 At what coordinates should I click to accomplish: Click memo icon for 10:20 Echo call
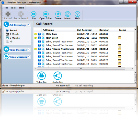(x=120, y=49)
